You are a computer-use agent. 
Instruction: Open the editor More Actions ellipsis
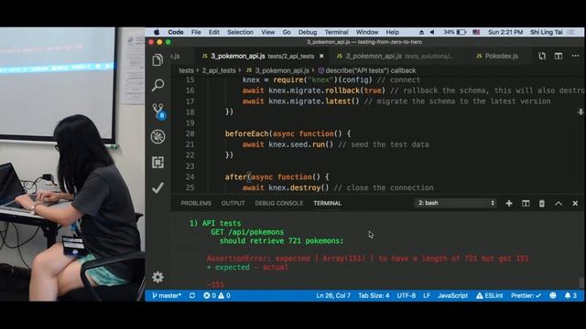[x=575, y=56]
